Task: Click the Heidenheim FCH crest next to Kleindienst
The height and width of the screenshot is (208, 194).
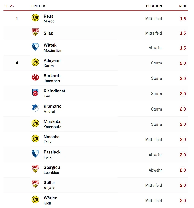Action: tap(35, 93)
